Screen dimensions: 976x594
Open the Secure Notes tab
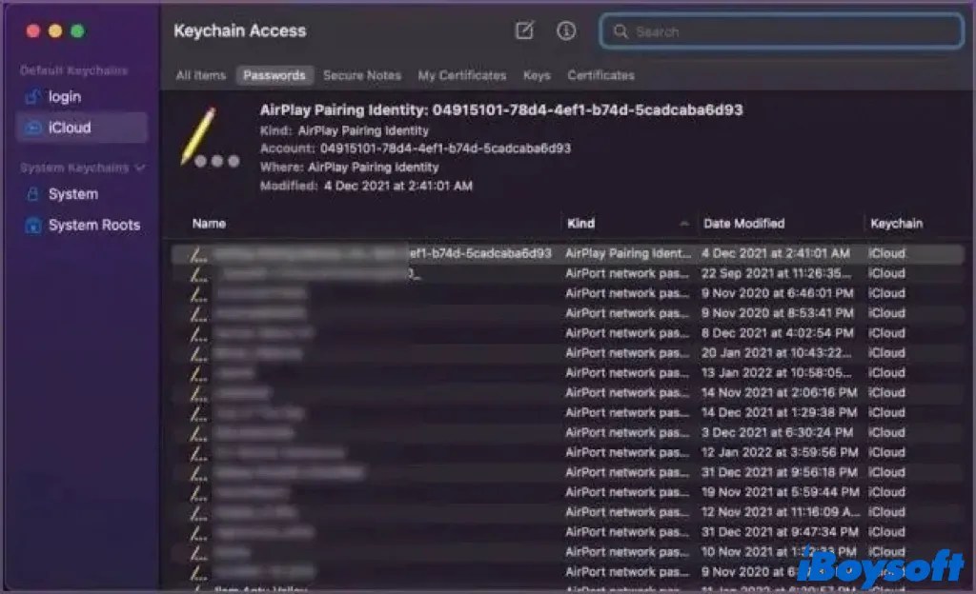point(362,75)
